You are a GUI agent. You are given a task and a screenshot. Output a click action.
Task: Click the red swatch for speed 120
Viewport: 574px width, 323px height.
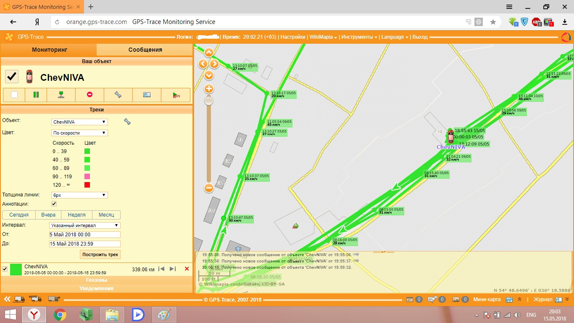[x=87, y=185]
